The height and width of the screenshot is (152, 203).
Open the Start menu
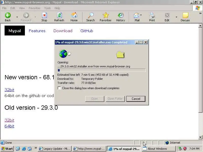7,149
